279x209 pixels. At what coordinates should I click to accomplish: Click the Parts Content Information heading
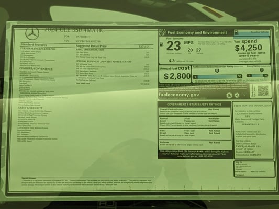(252, 106)
